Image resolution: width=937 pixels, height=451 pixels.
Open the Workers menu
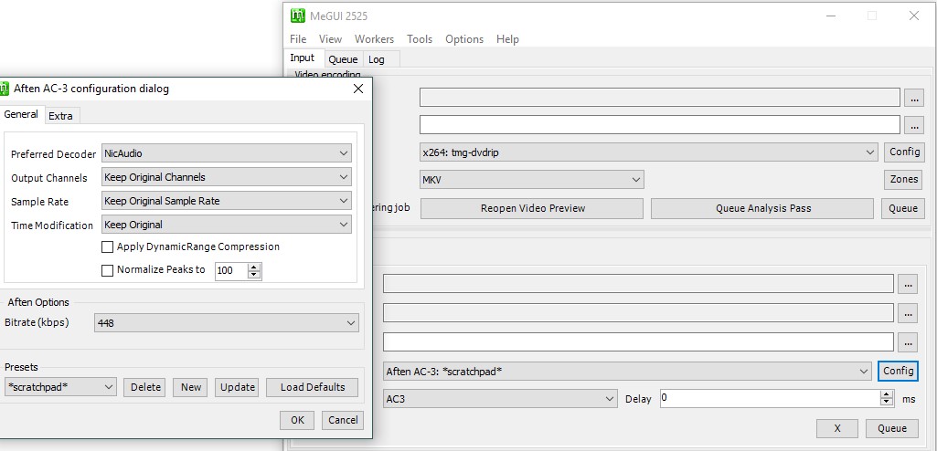click(374, 39)
